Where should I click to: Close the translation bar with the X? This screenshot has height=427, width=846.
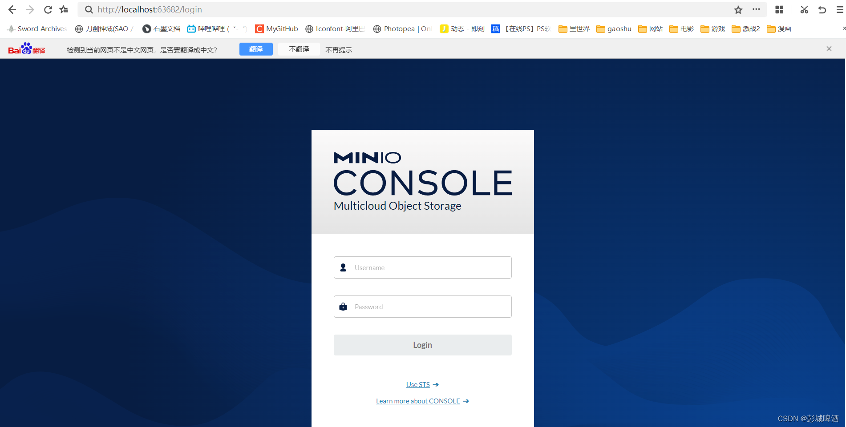(x=829, y=49)
